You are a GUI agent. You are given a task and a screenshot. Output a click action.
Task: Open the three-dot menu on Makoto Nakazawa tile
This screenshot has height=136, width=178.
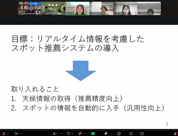click(40, 4)
